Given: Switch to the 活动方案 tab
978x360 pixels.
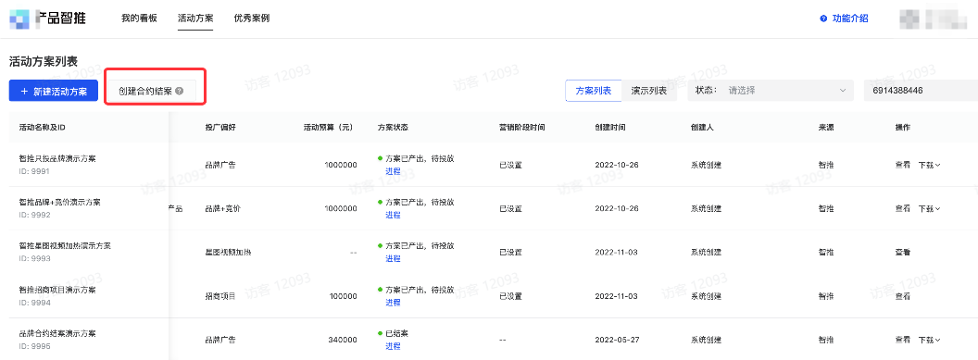Looking at the screenshot, I should click(195, 19).
